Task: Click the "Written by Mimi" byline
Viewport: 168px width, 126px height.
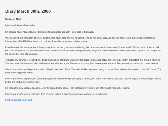Action: pos(13,19)
